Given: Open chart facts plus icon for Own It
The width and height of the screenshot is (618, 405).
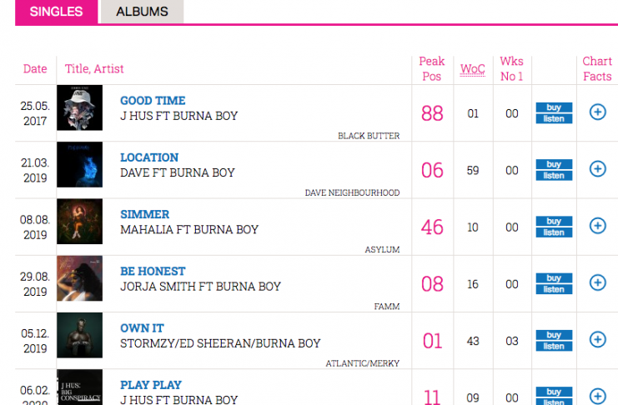Looking at the screenshot, I should [x=597, y=339].
